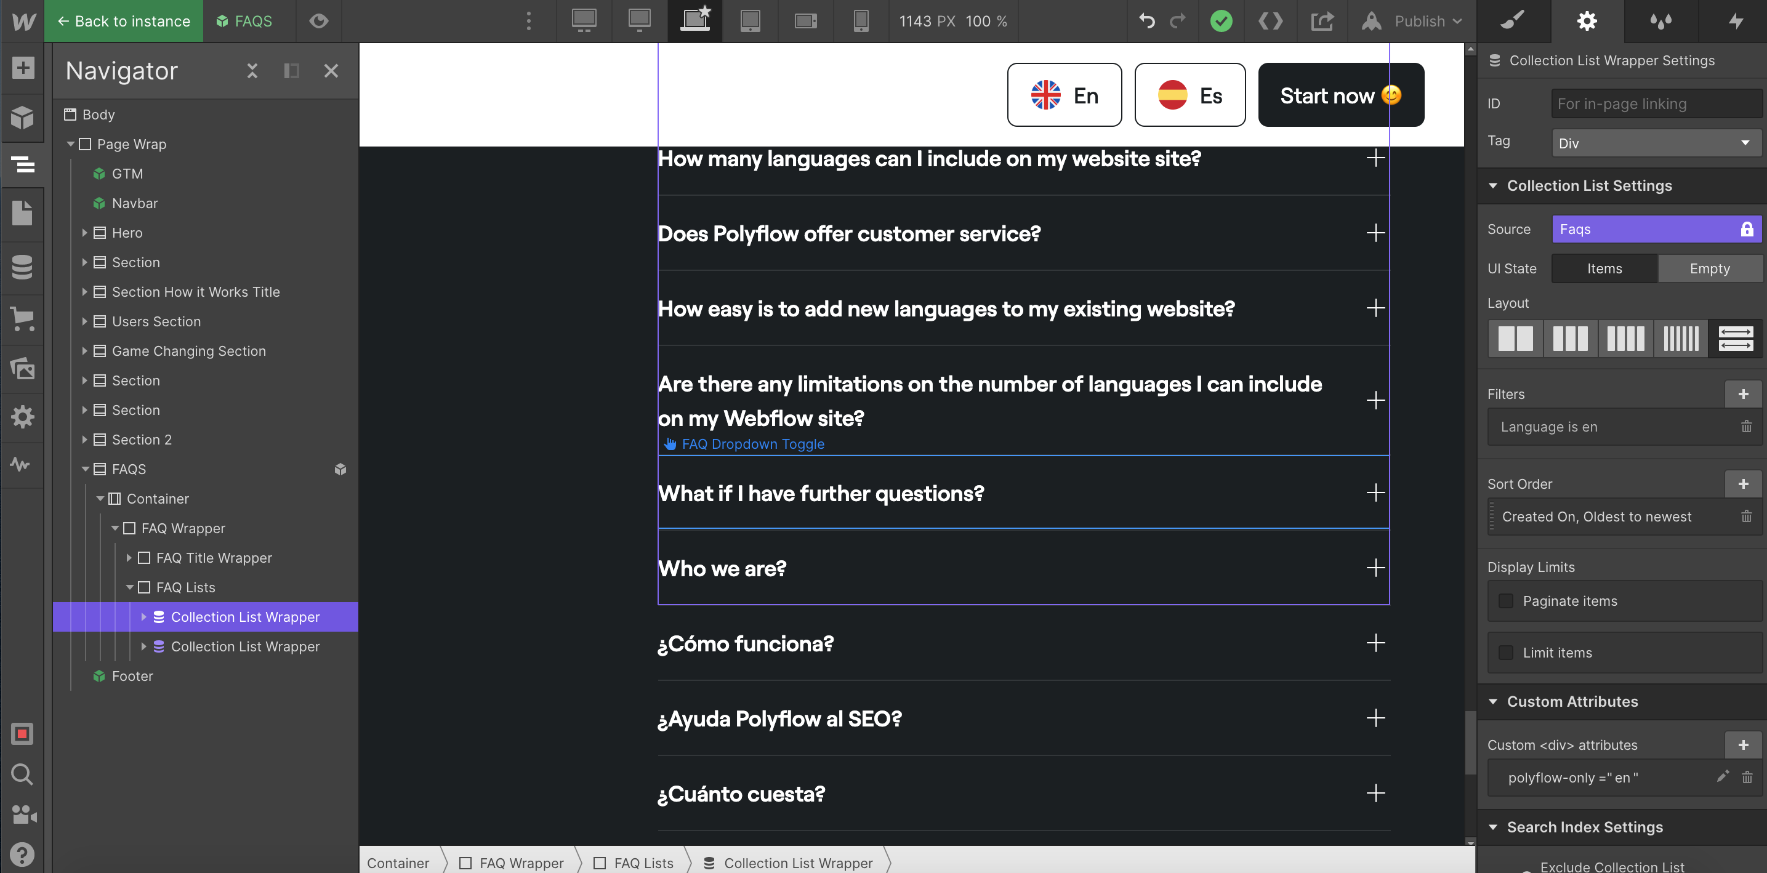The height and width of the screenshot is (873, 1767).
Task: Open video tutorials camera icon
Action: (23, 814)
